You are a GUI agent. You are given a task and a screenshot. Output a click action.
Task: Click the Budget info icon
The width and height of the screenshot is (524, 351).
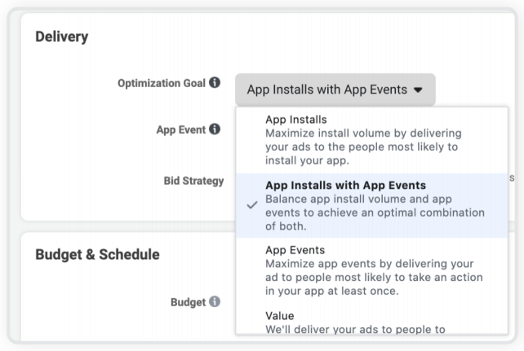click(215, 302)
